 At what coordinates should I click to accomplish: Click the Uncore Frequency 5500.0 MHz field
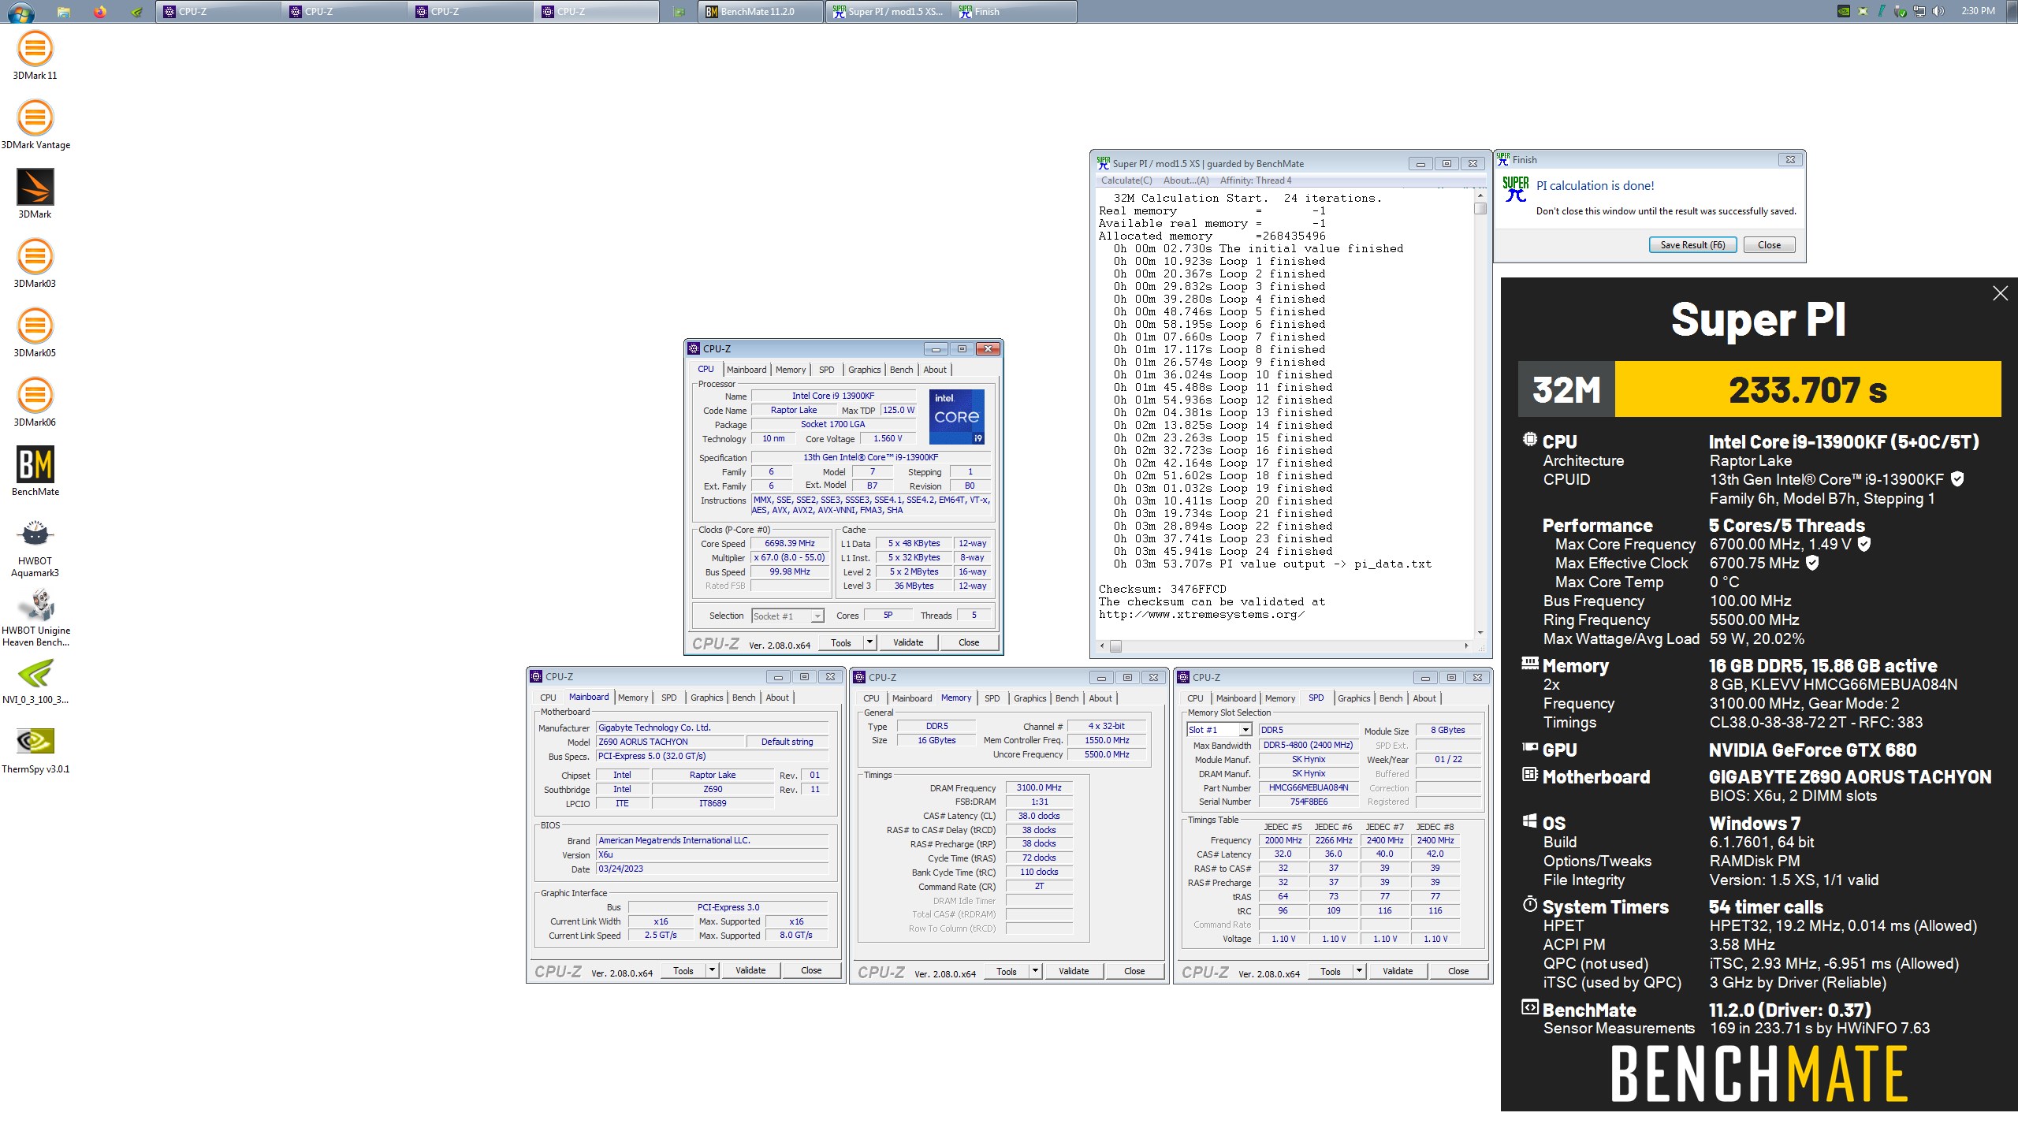click(1106, 754)
